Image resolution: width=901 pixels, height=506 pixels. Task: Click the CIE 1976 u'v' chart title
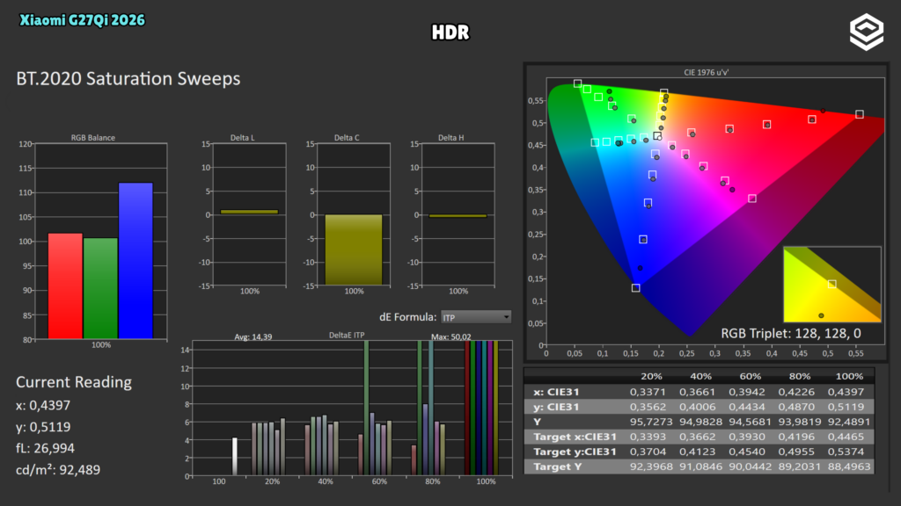coord(707,72)
